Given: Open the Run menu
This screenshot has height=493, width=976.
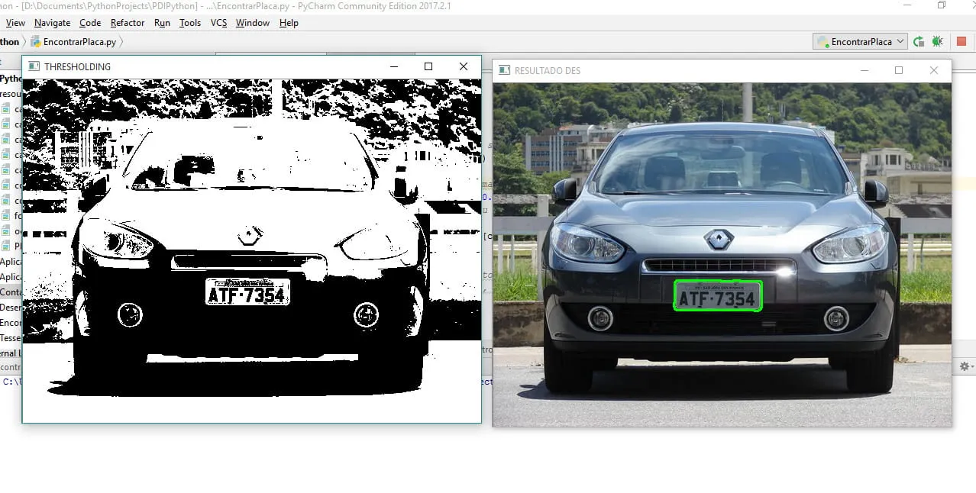Looking at the screenshot, I should pyautogui.click(x=162, y=23).
